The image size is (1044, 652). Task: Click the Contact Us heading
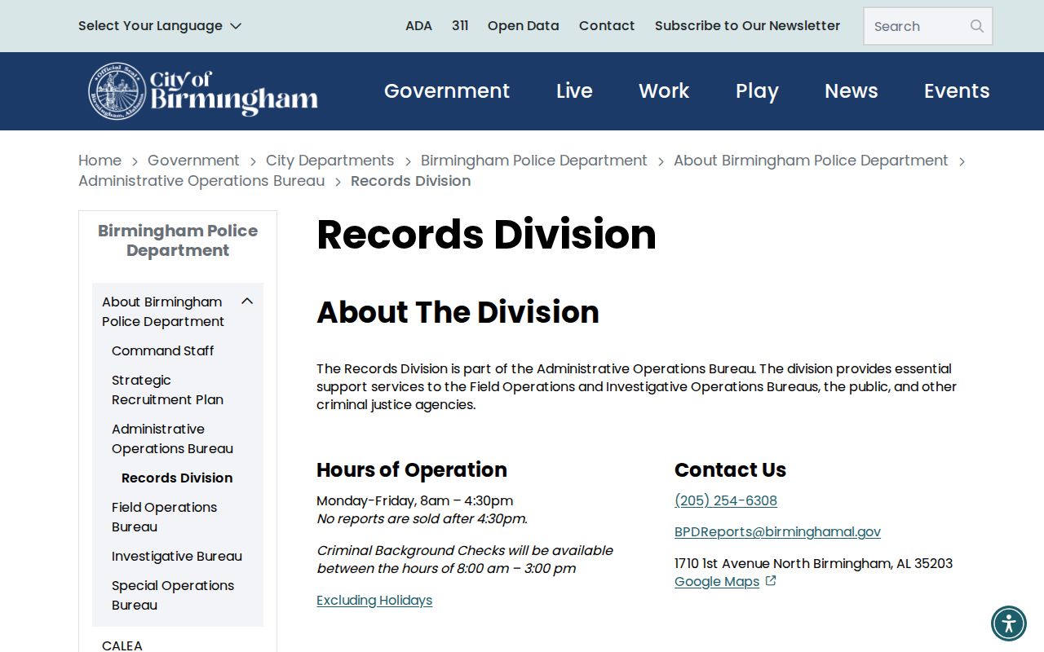tap(730, 469)
